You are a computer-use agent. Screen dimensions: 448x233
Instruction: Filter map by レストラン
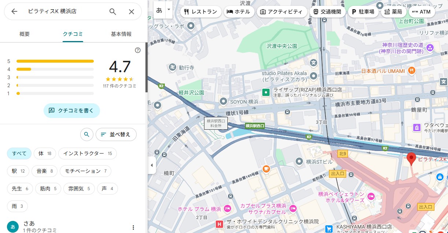200,11
